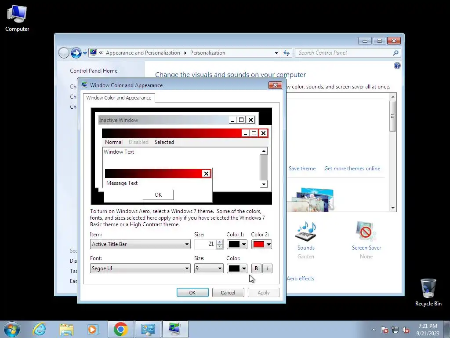The image size is (450, 338).
Task: Go to Appearance and Personalization breadcrumb
Action: tap(143, 53)
